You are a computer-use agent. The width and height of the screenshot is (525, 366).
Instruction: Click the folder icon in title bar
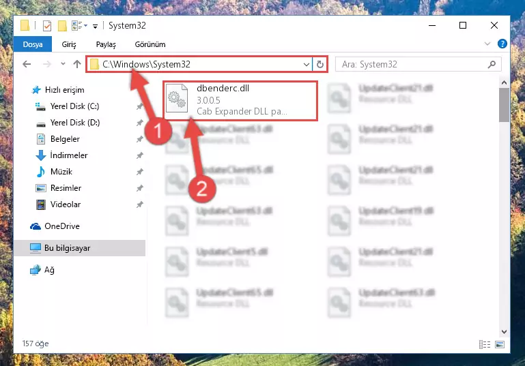(25, 25)
